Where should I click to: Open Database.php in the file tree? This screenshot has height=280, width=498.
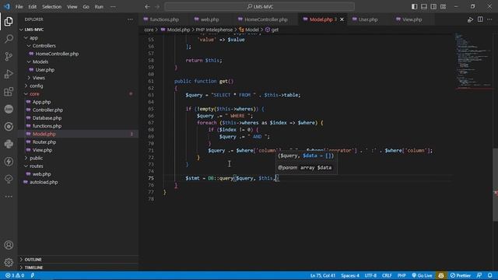click(x=47, y=117)
